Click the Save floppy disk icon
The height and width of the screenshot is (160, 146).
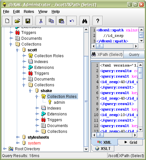click(x=28, y=21)
